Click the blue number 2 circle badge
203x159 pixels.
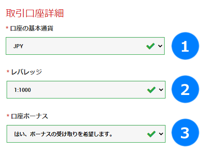coord(185,89)
